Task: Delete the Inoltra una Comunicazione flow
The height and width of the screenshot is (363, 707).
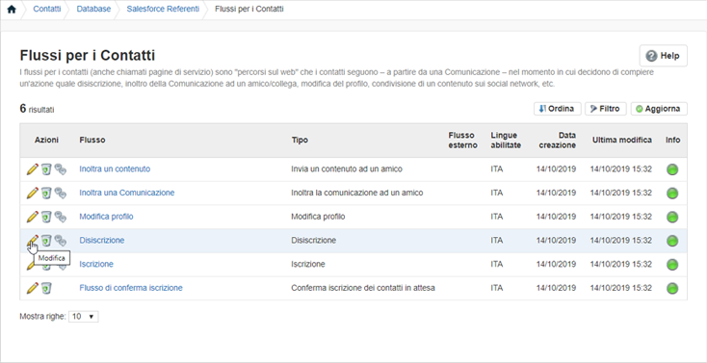Action: (46, 194)
